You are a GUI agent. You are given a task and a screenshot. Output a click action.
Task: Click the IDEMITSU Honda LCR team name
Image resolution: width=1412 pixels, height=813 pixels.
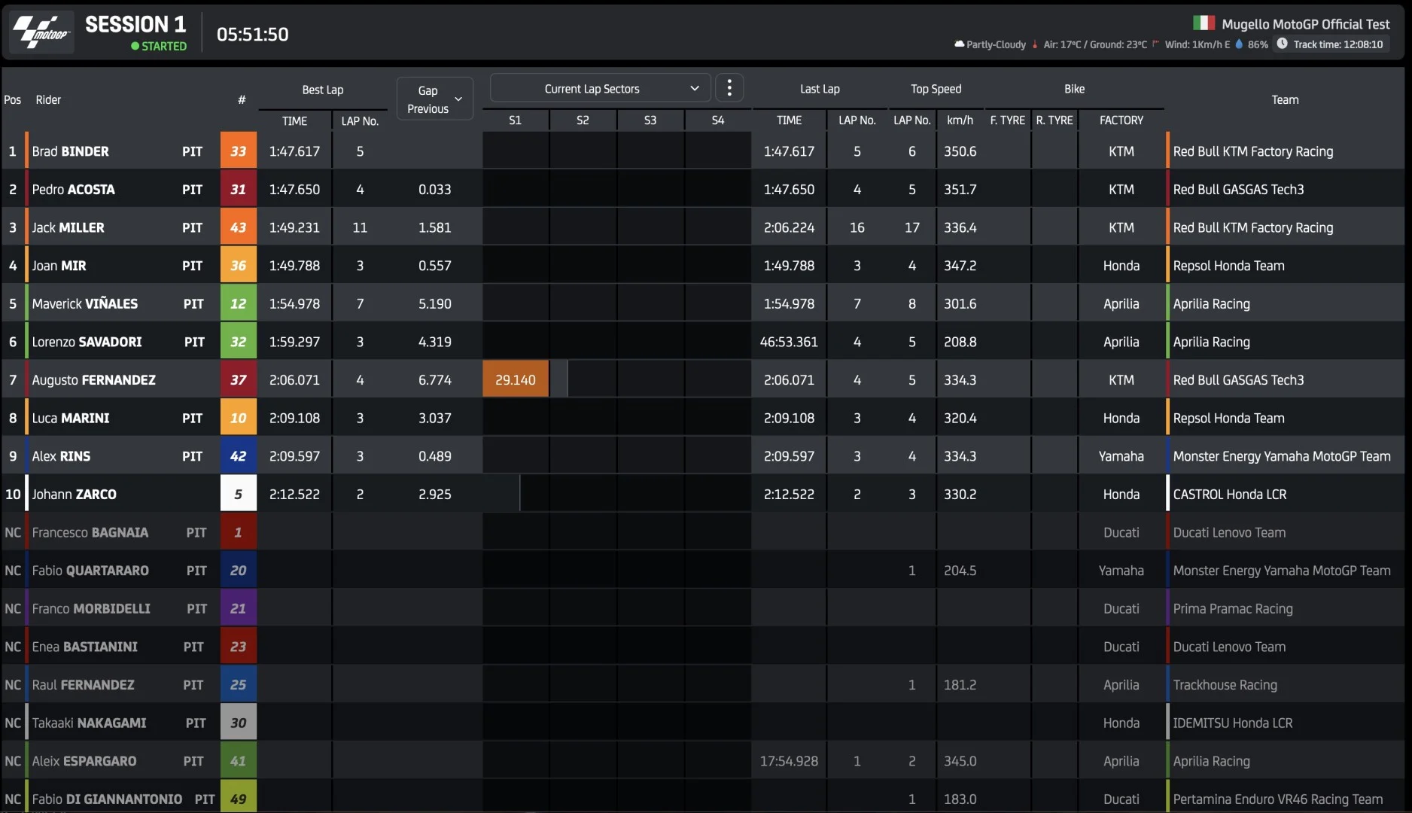tap(1233, 723)
